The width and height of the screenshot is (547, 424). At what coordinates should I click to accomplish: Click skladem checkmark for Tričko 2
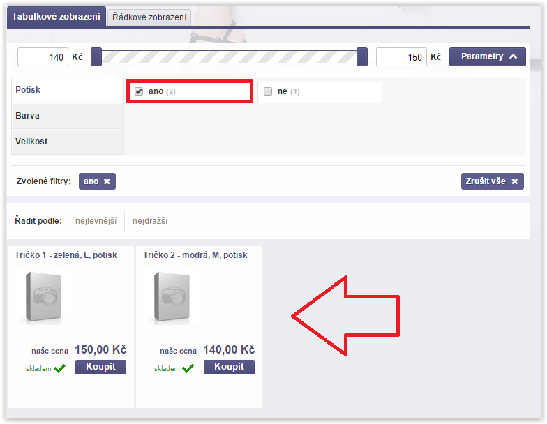click(x=188, y=368)
